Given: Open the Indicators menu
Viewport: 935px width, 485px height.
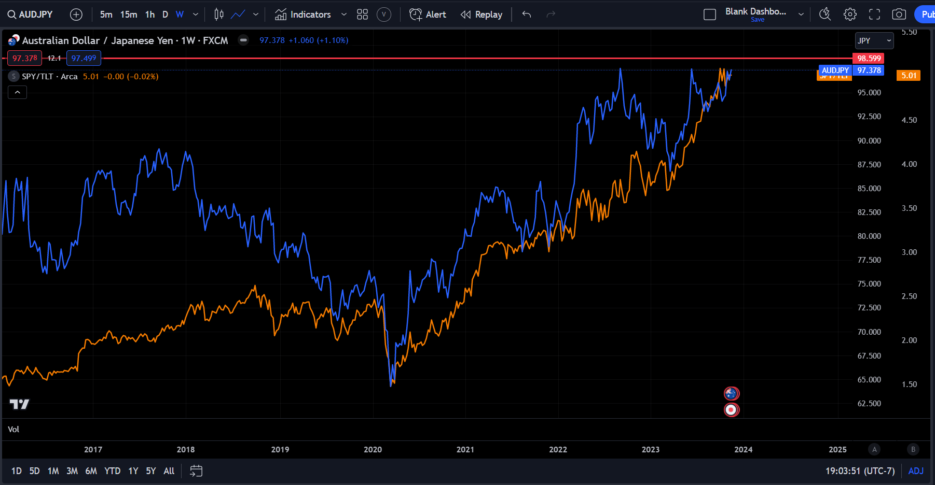Looking at the screenshot, I should 303,14.
